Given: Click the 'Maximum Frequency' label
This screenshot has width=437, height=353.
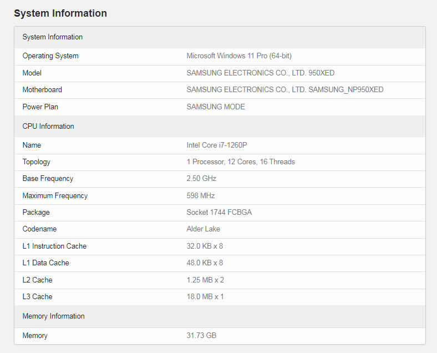Looking at the screenshot, I should (55, 196).
